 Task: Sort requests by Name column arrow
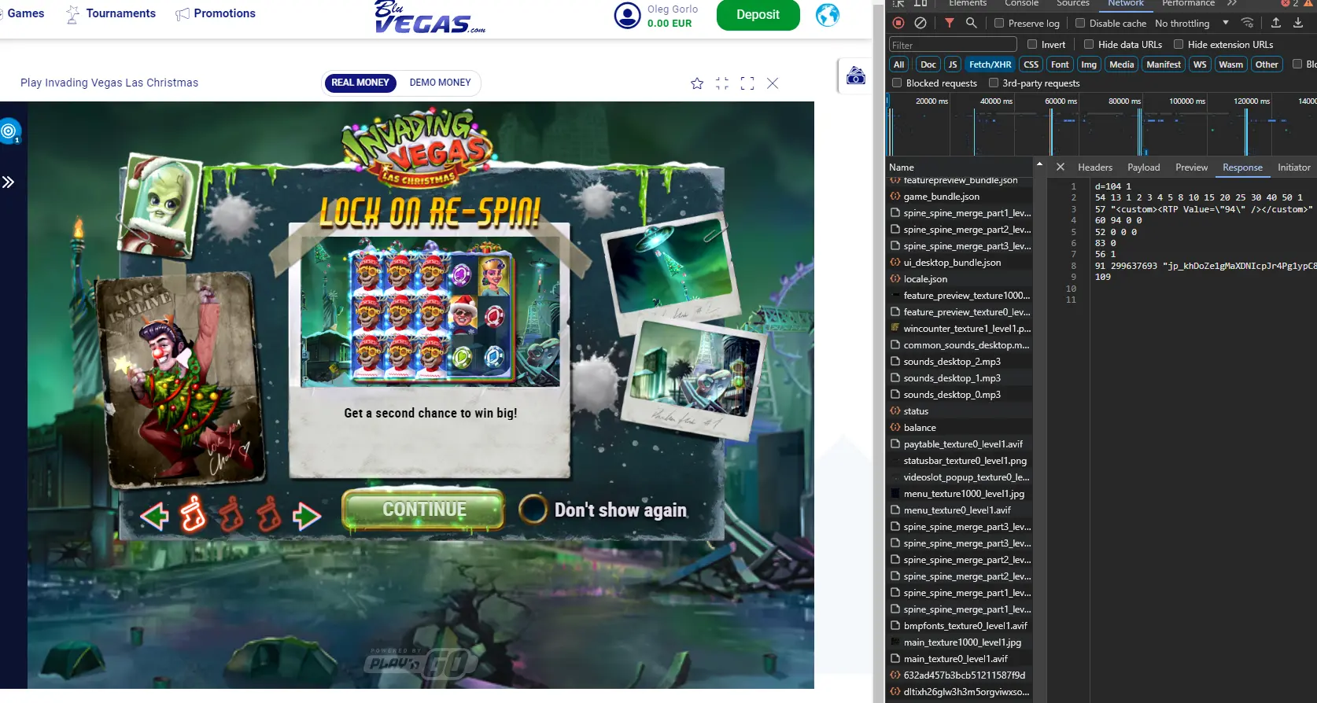(1039, 164)
